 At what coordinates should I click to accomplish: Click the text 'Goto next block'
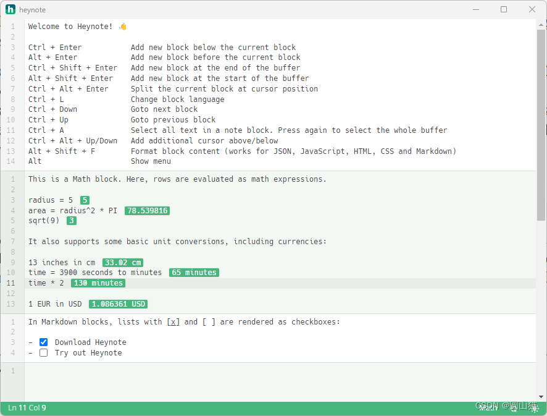coord(164,109)
